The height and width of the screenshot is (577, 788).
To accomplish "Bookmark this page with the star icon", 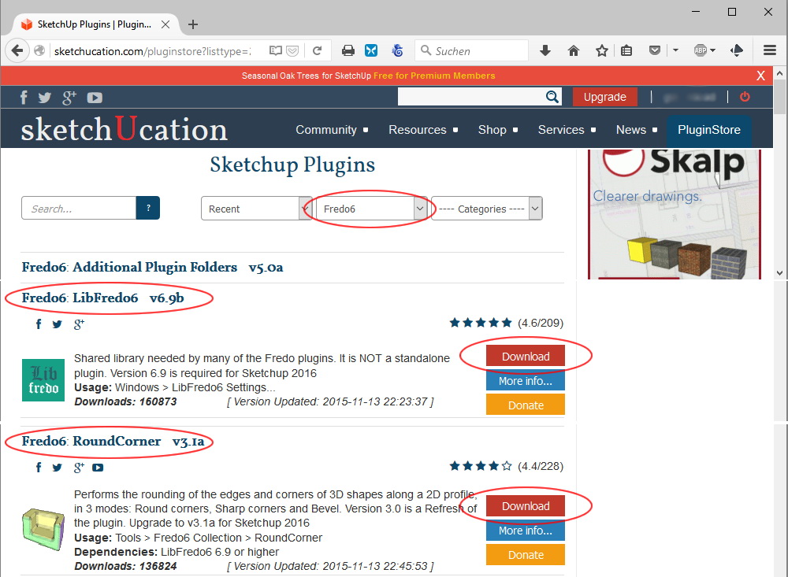I will pyautogui.click(x=602, y=50).
